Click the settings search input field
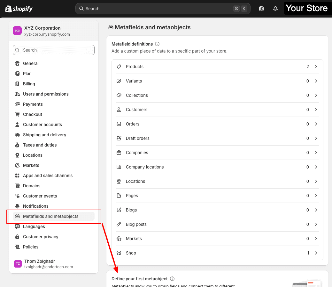This screenshot has height=287, width=332. tap(53, 50)
